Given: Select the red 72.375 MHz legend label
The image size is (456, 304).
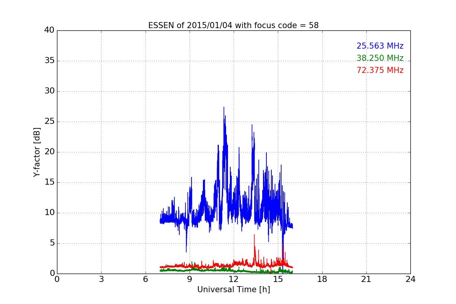Looking at the screenshot, I should (380, 70).
